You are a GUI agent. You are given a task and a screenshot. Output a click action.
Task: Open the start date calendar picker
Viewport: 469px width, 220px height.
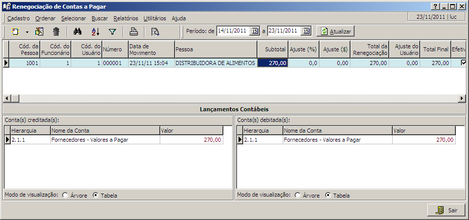tap(255, 31)
